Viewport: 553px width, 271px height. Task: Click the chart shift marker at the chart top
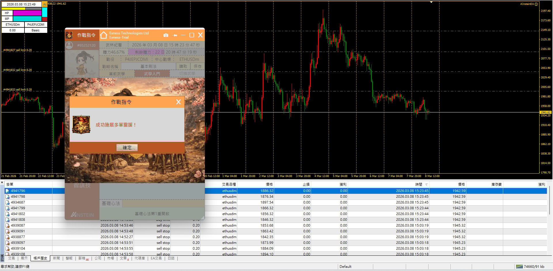pos(431,2)
